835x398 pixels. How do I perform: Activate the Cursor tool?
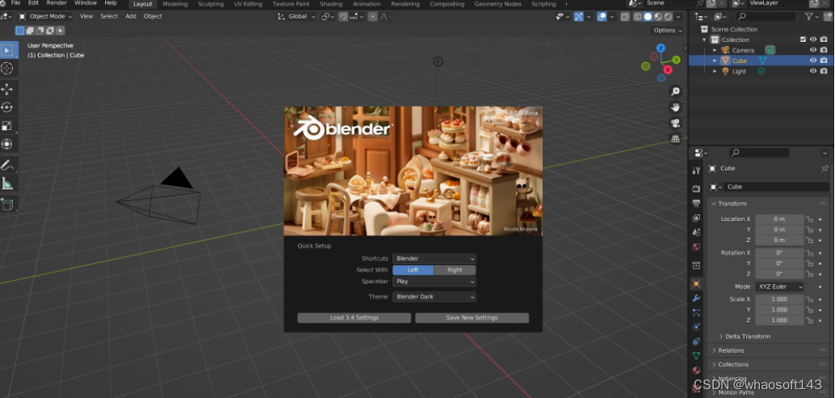[x=7, y=69]
